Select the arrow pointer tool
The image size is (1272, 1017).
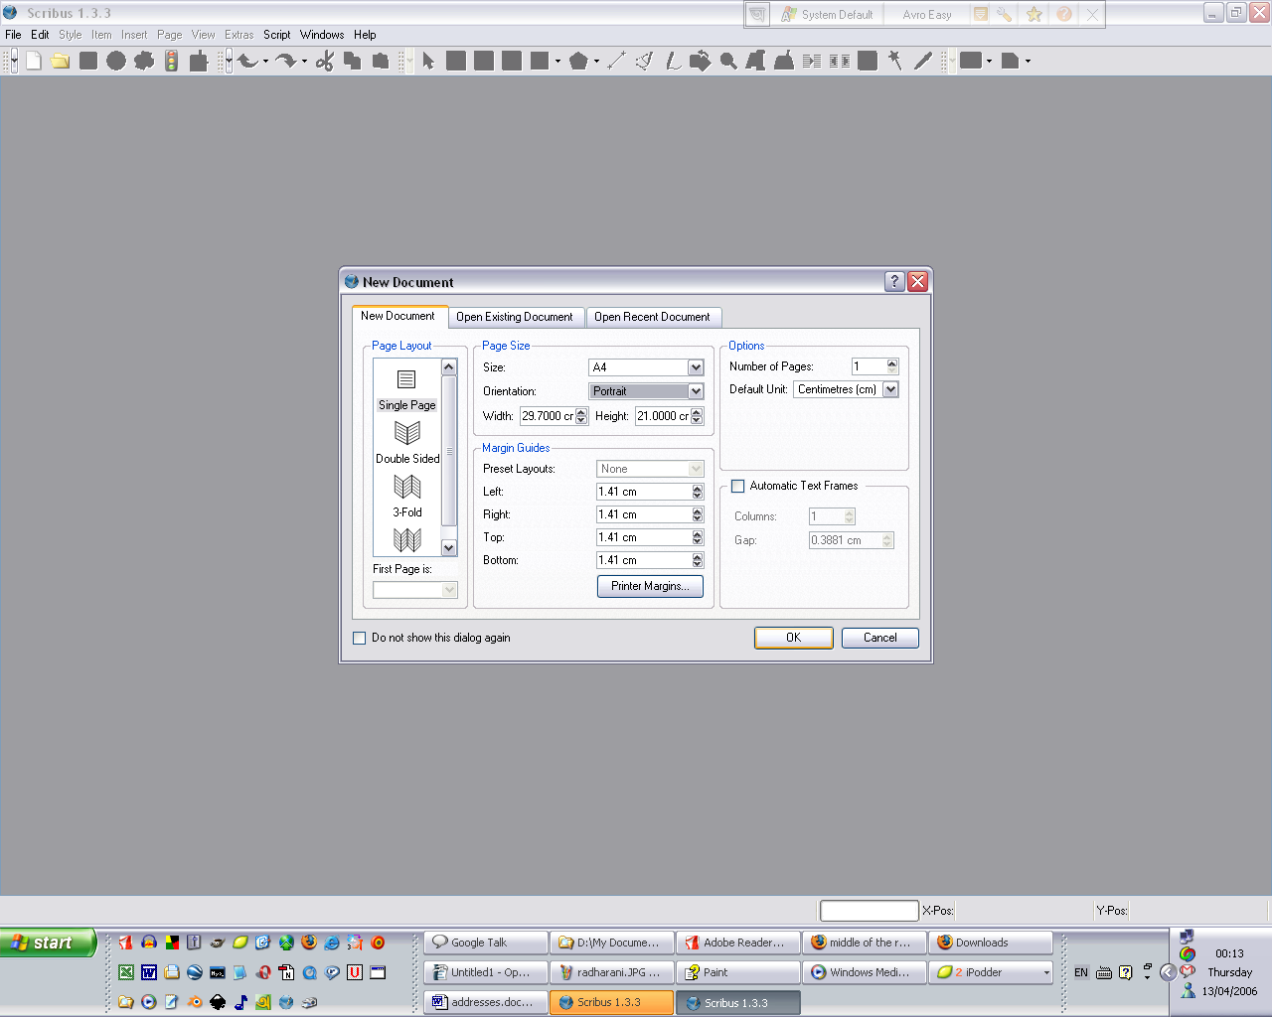tap(428, 62)
